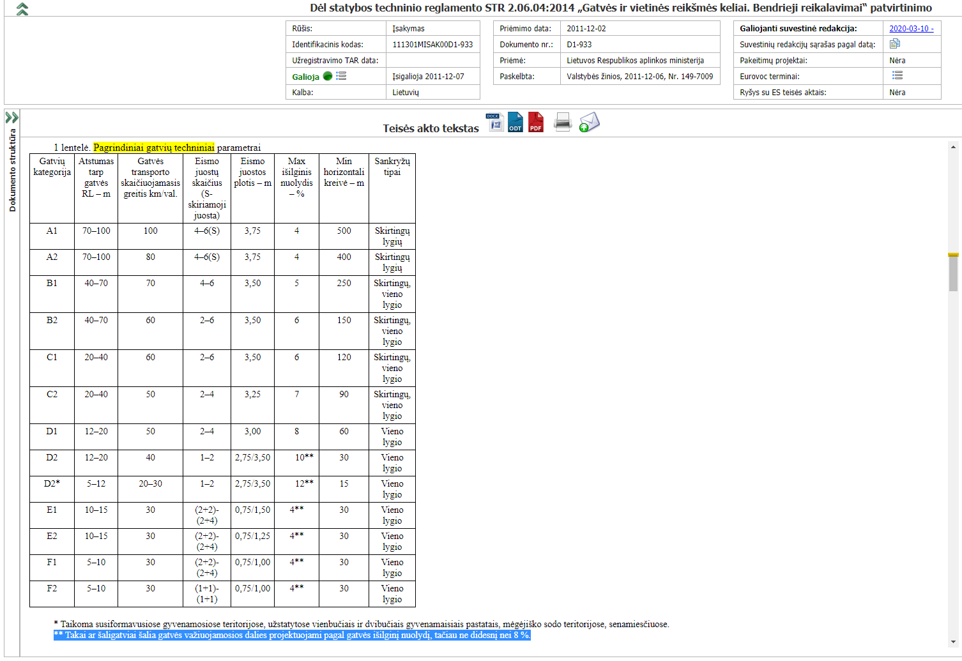
Task: Click the selected double-asterisk footnote text
Action: (x=292, y=635)
